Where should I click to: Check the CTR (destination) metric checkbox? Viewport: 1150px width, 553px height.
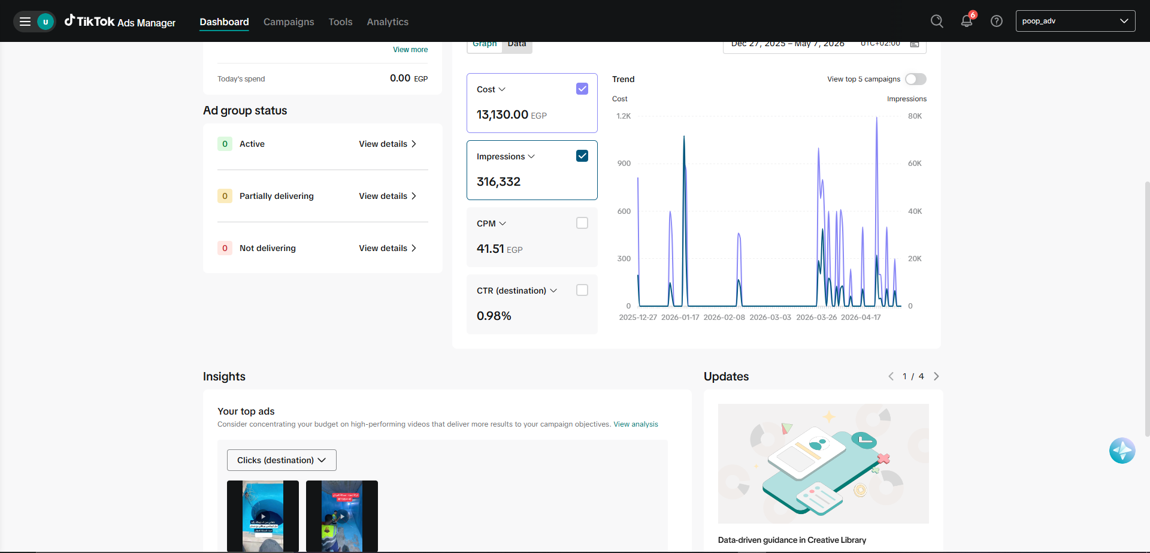pos(582,290)
